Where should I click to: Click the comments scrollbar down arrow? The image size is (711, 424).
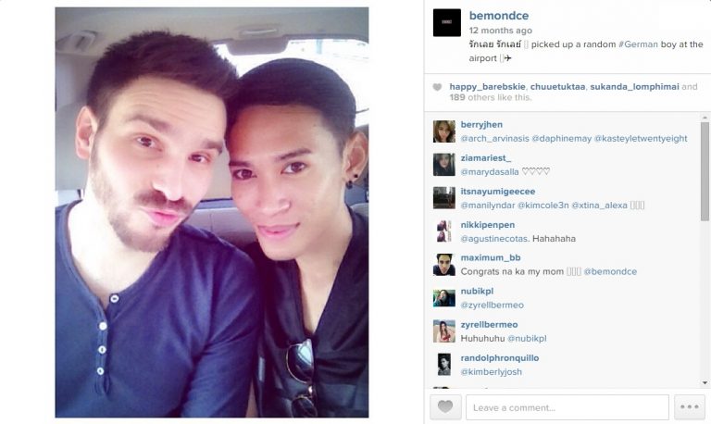[705, 382]
